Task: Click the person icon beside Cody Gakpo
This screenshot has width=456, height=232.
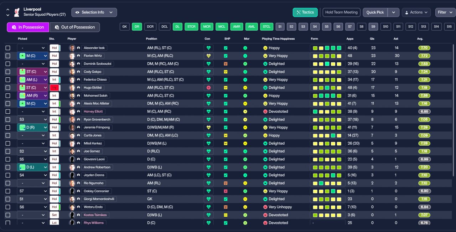Action: [x=78, y=72]
